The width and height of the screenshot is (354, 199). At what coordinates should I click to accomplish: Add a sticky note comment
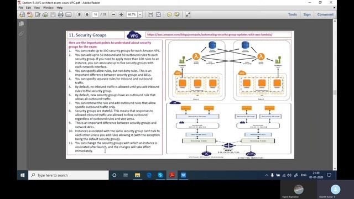click(169, 14)
